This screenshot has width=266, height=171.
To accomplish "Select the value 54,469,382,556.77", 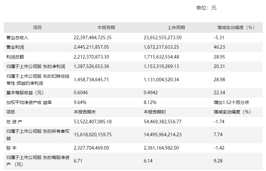I will (x=163, y=122).
